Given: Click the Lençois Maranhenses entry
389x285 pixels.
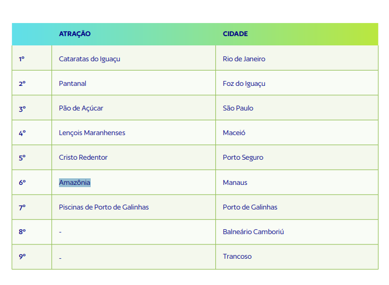Looking at the screenshot, I should pyautogui.click(x=92, y=133).
